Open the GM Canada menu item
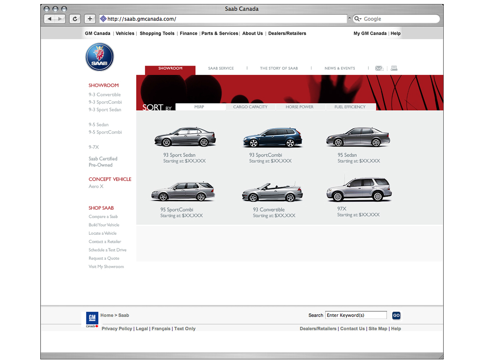484x363 pixels. (98, 33)
